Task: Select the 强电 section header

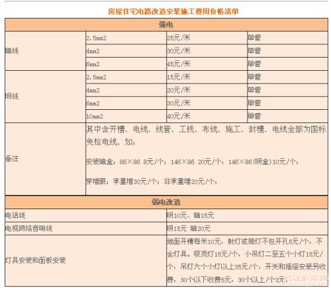Action: coord(166,24)
